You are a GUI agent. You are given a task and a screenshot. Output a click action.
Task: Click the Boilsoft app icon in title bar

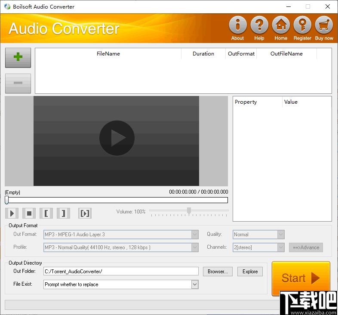(7, 6)
